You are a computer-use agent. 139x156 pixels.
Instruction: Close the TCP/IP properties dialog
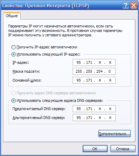[x=133, y=5]
